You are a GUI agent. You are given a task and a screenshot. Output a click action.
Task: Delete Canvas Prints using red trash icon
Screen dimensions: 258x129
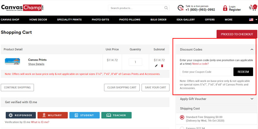pyautogui.click(x=162, y=66)
